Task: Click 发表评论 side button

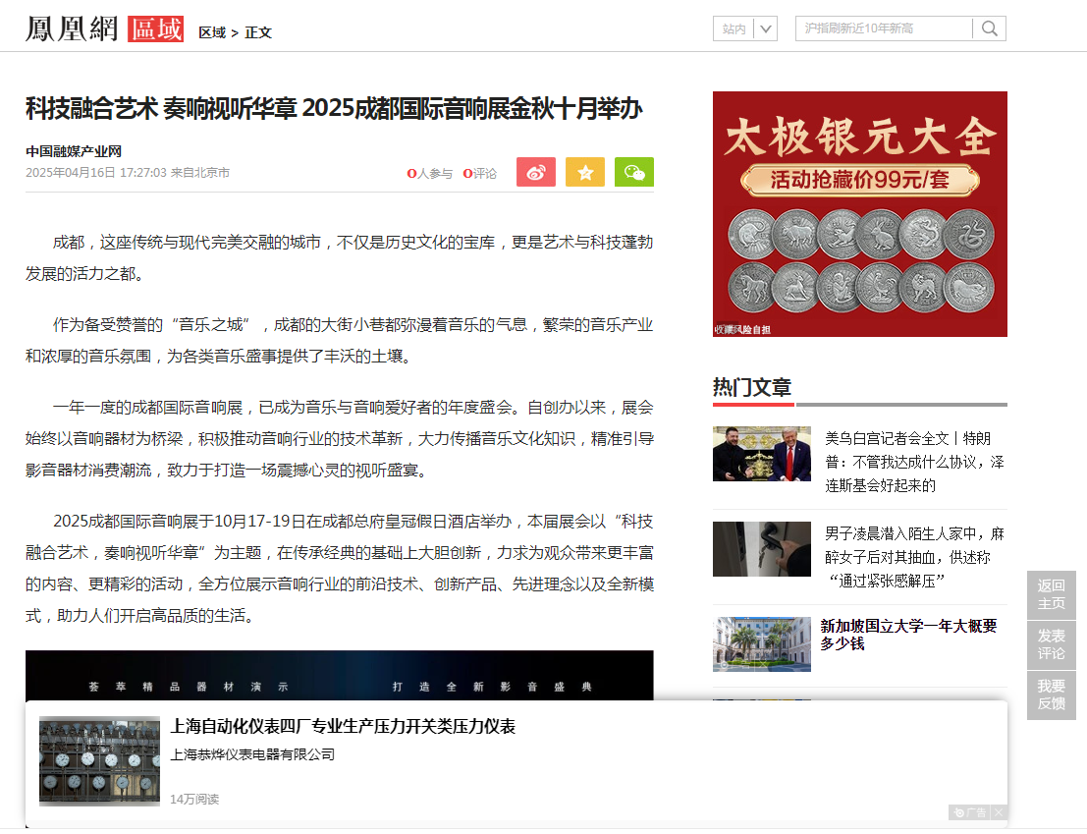Action: tap(1051, 644)
